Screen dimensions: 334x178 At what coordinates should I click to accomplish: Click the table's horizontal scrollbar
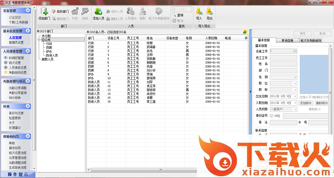click(x=144, y=170)
